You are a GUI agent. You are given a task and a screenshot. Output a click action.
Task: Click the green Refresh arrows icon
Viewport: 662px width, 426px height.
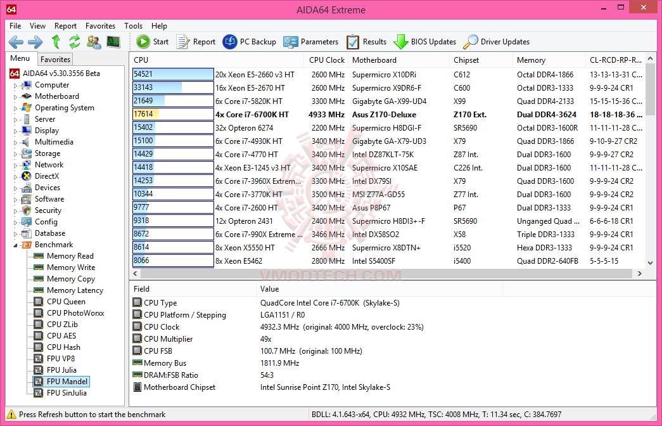click(75, 42)
